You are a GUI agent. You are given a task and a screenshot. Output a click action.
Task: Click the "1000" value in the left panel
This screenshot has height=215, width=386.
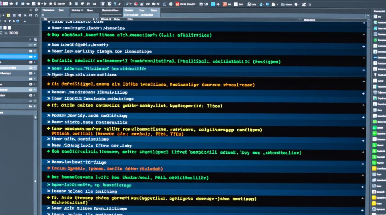tap(13, 33)
